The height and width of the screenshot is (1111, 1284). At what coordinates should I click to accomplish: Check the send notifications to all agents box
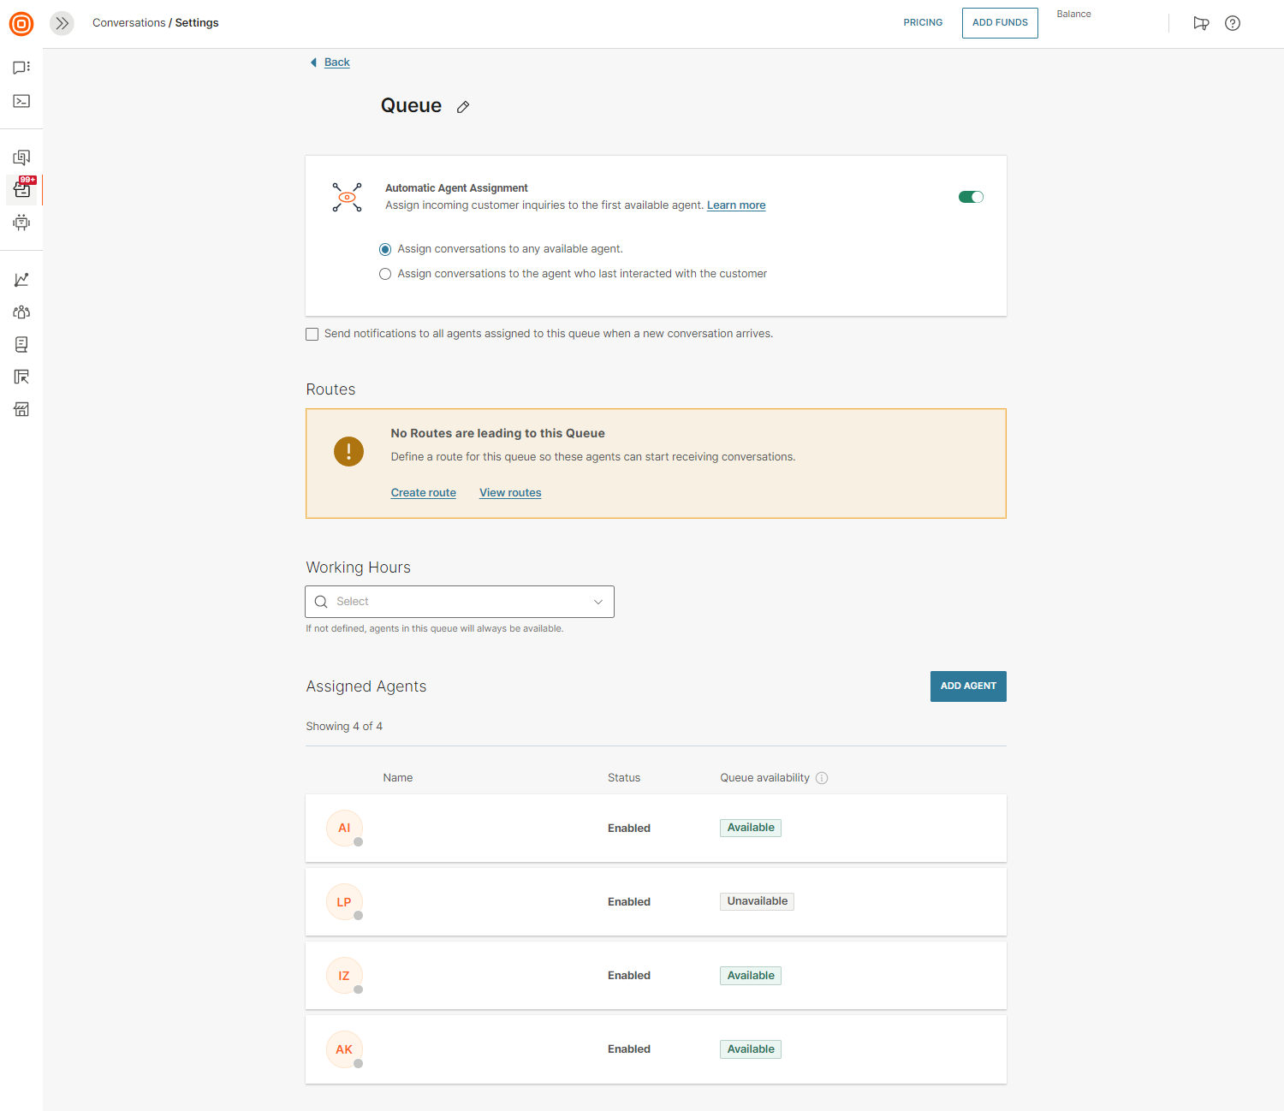pyautogui.click(x=312, y=335)
